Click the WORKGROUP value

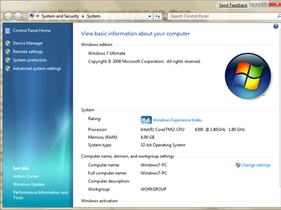click(153, 189)
